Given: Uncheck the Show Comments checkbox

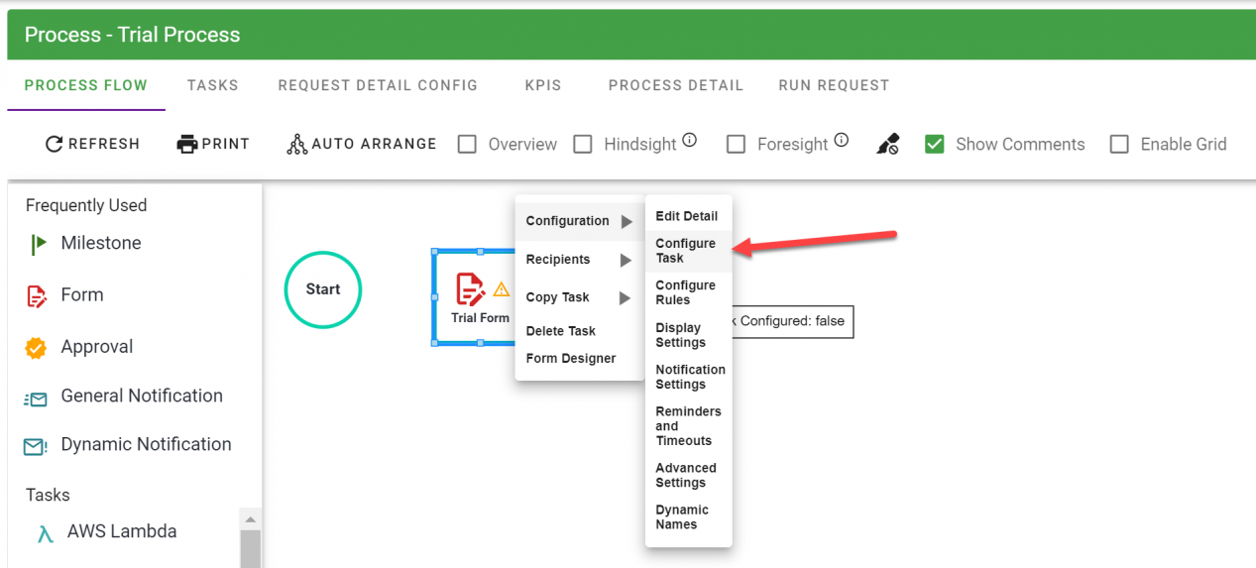Looking at the screenshot, I should 934,145.
